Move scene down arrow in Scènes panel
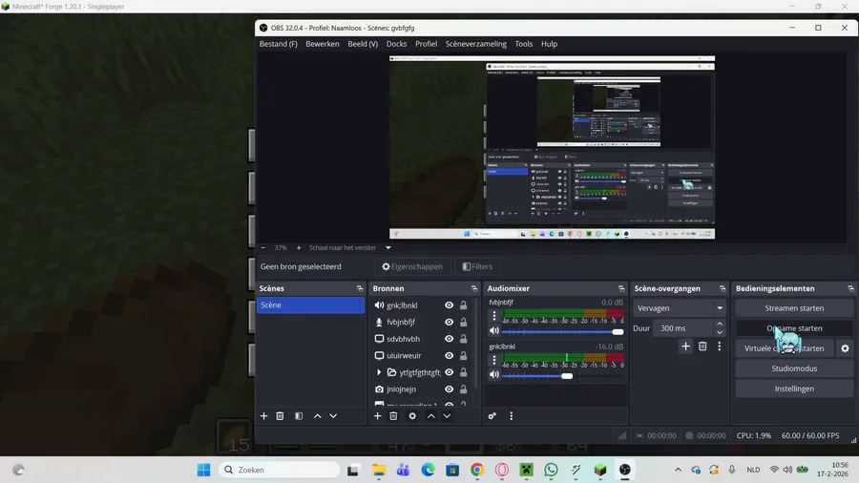The image size is (859, 483). pyautogui.click(x=333, y=416)
